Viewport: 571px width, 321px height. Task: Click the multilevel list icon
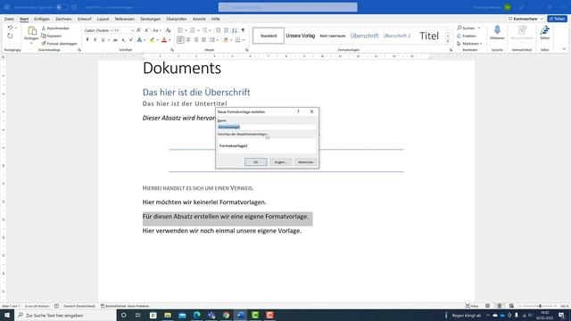tap(204, 30)
